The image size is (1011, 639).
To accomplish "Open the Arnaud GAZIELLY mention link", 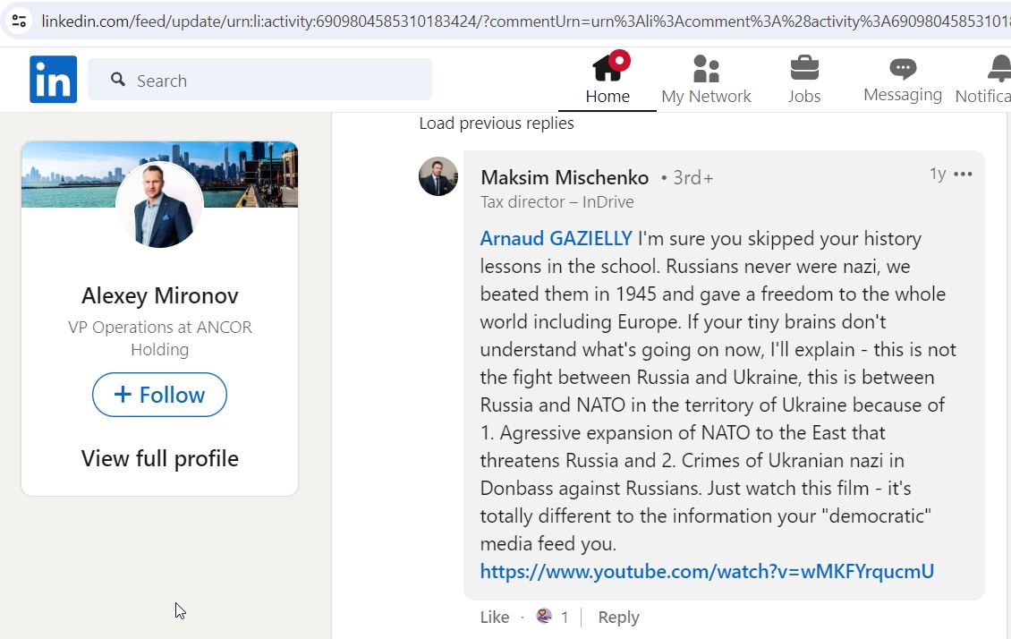I will point(556,239).
